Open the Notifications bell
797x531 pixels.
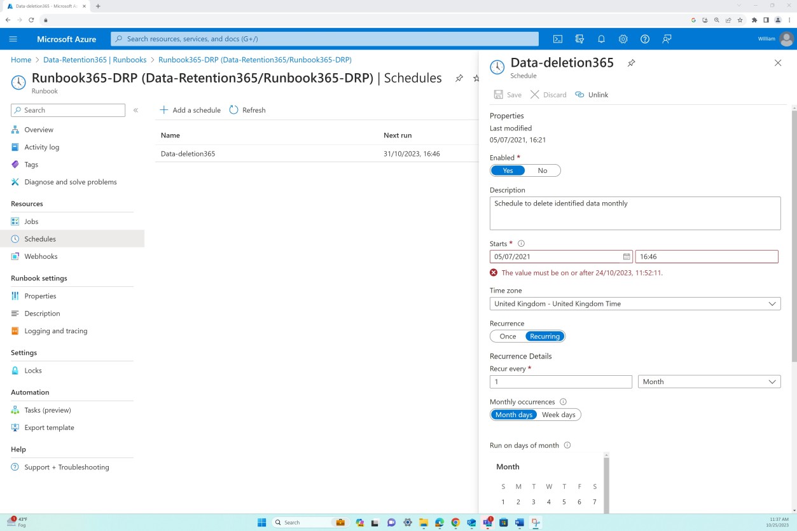(601, 39)
